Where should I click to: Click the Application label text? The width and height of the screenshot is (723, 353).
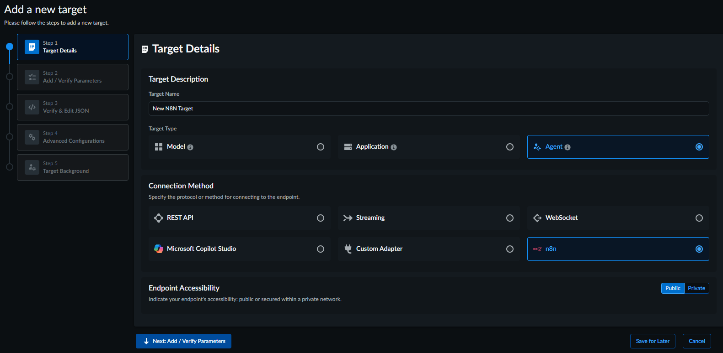[x=372, y=147]
